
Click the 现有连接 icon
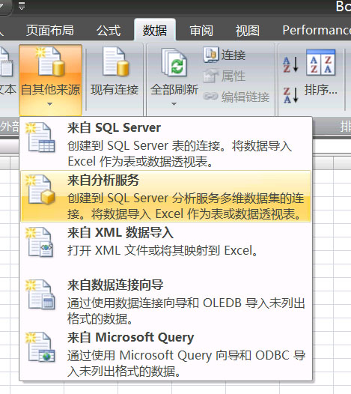pos(115,61)
